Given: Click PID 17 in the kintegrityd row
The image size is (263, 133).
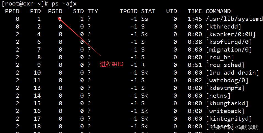Looking at the screenshot, I should tap(37, 119).
